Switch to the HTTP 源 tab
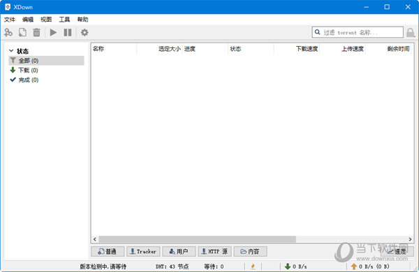The width and height of the screenshot is (419, 272). (215, 252)
